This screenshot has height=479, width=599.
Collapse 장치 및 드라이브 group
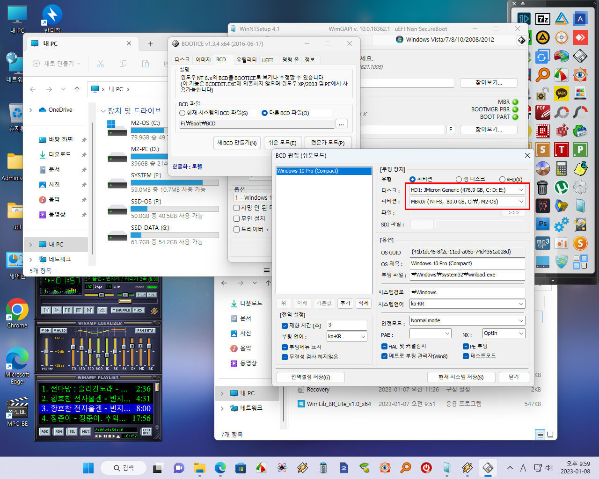pyautogui.click(x=103, y=111)
